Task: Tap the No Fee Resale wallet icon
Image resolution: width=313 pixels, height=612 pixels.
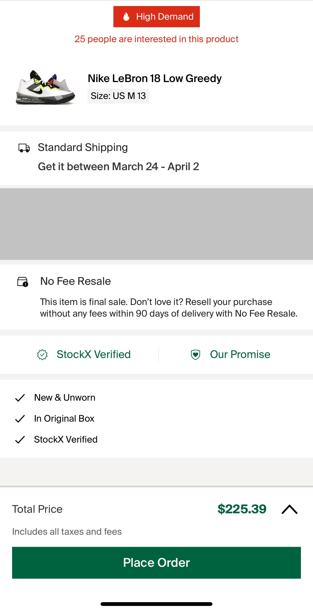Action: pyautogui.click(x=23, y=282)
